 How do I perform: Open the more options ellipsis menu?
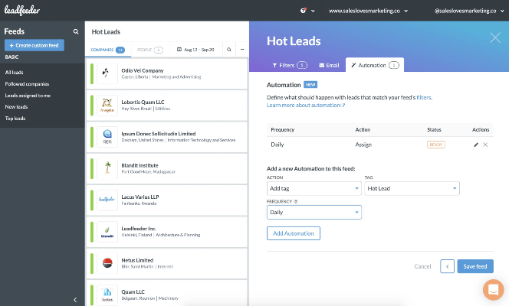[x=241, y=49]
